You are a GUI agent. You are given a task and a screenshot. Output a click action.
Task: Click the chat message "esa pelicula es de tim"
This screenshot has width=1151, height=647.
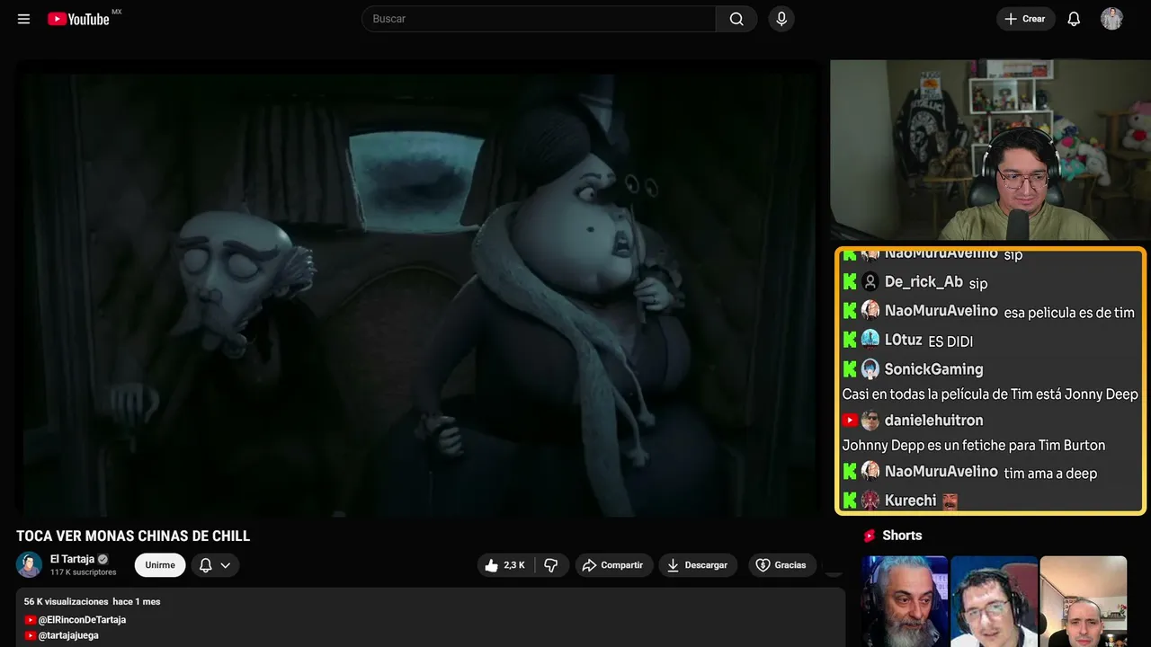(x=1069, y=313)
